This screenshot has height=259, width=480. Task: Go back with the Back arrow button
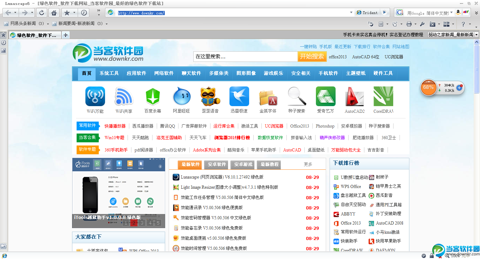pyautogui.click(x=8, y=13)
